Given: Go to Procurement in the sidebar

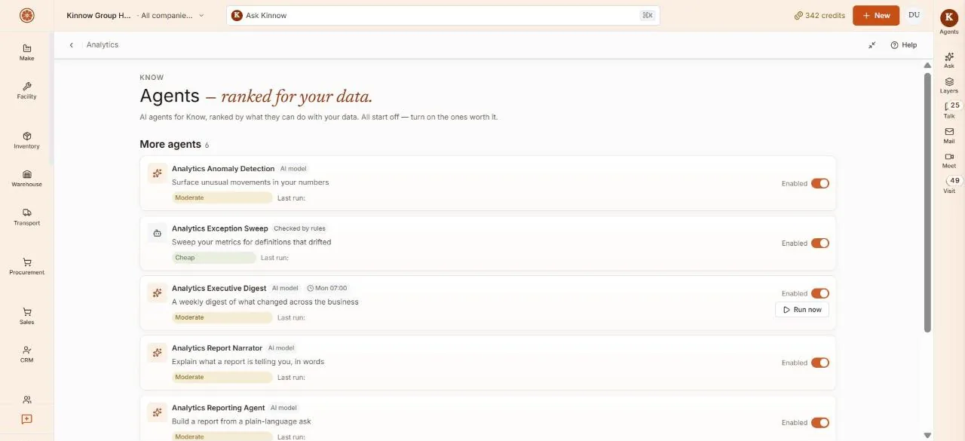Looking at the screenshot, I should [26, 266].
